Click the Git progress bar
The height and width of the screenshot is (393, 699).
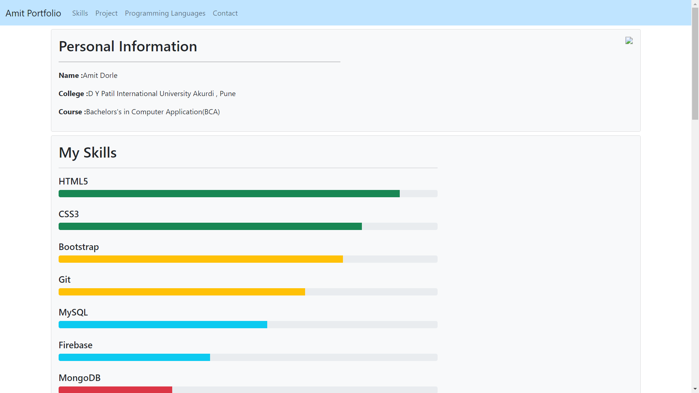[182, 292]
